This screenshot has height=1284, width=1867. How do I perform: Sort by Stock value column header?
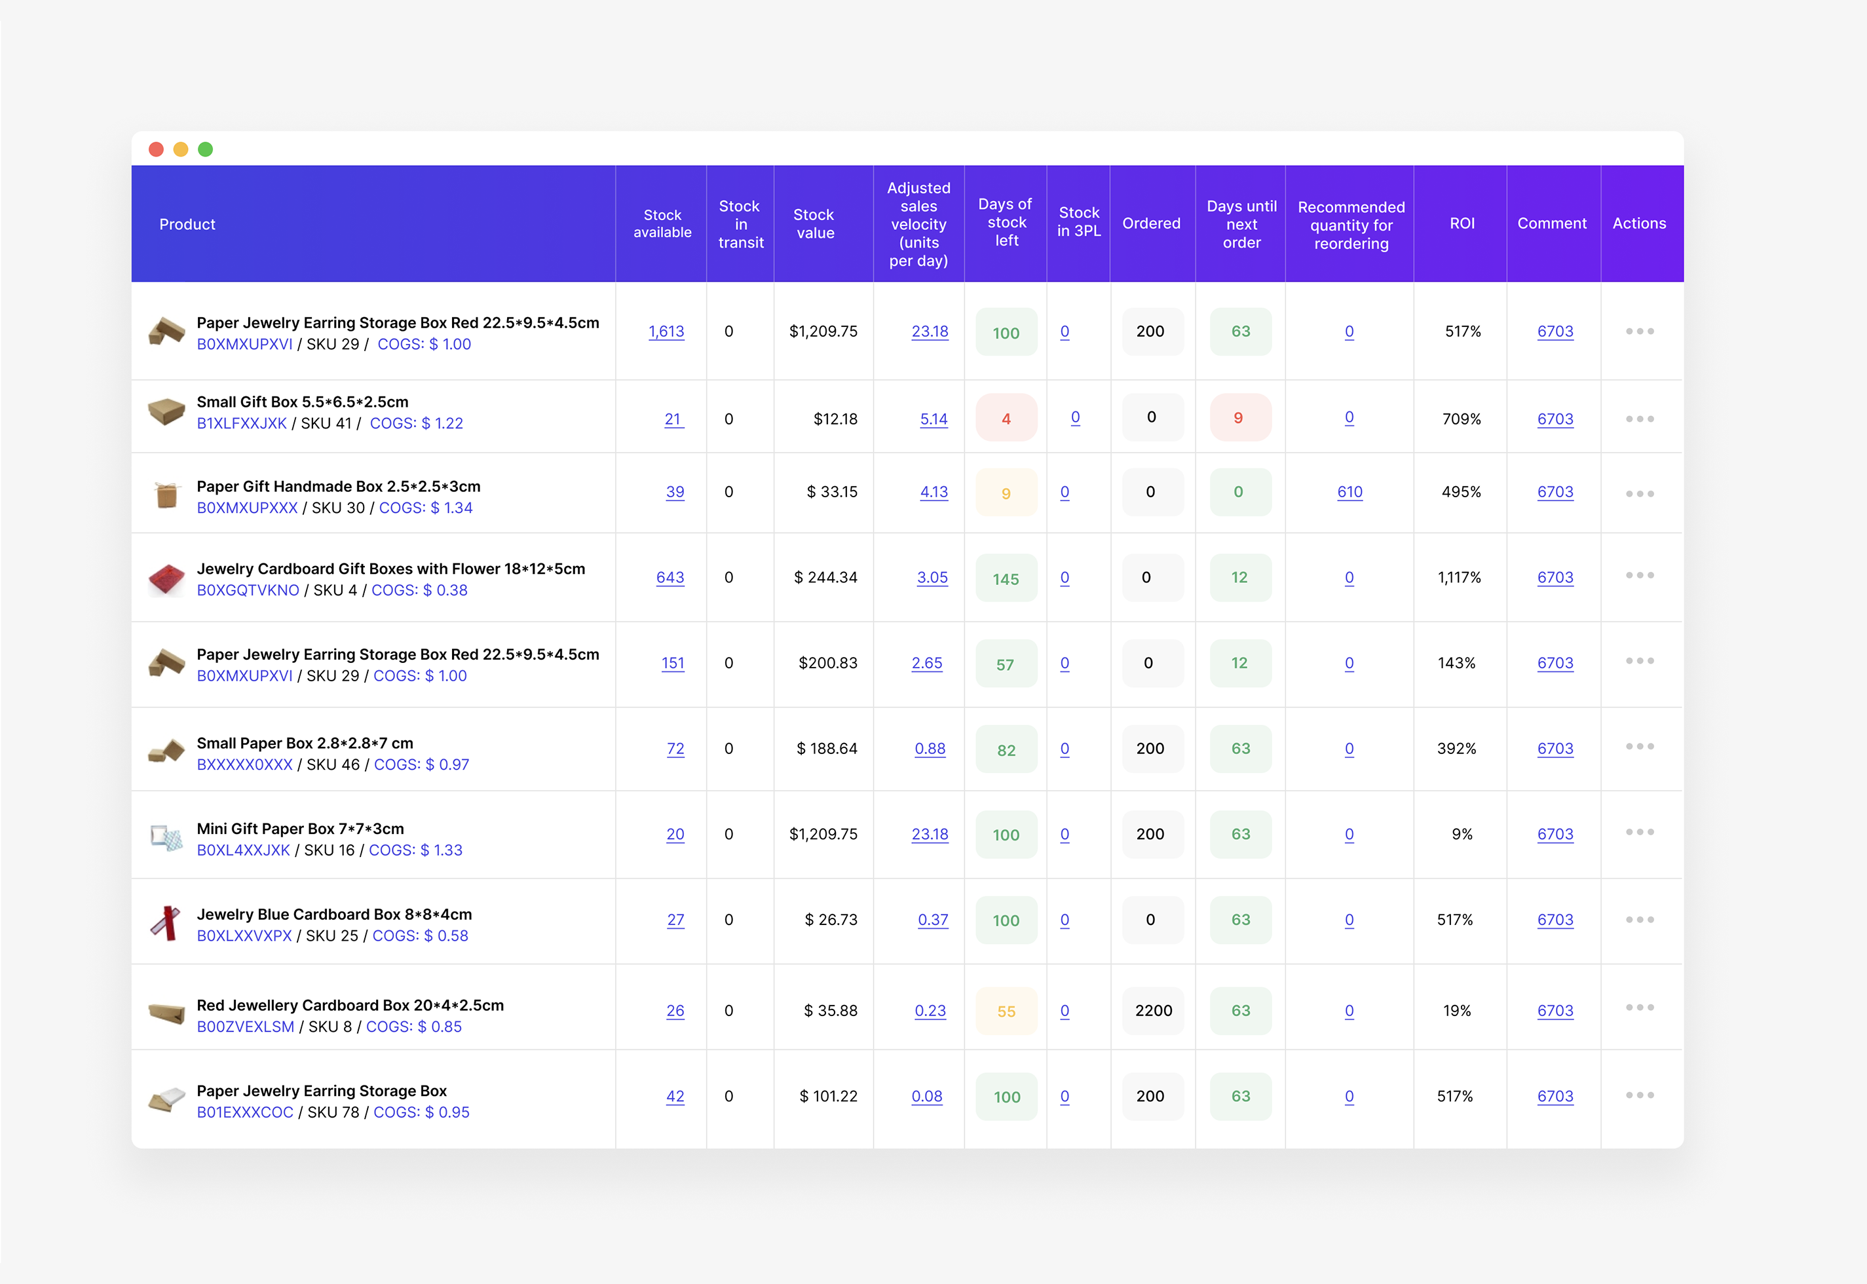[x=814, y=223]
